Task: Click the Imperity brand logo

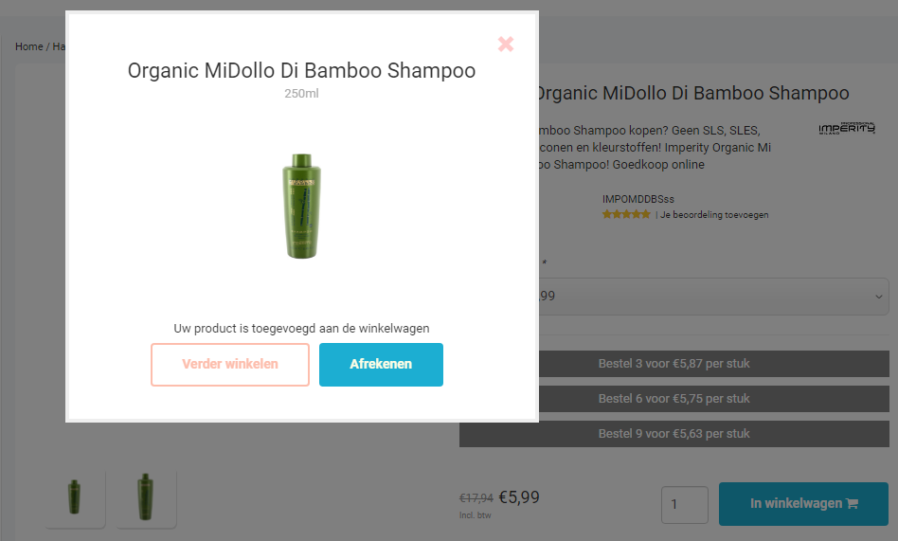Action: coord(846,129)
